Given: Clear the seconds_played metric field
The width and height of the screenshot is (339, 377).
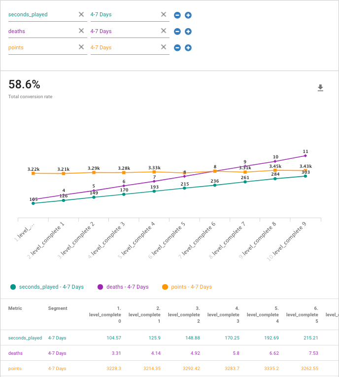Looking at the screenshot, I should pyautogui.click(x=81, y=15).
